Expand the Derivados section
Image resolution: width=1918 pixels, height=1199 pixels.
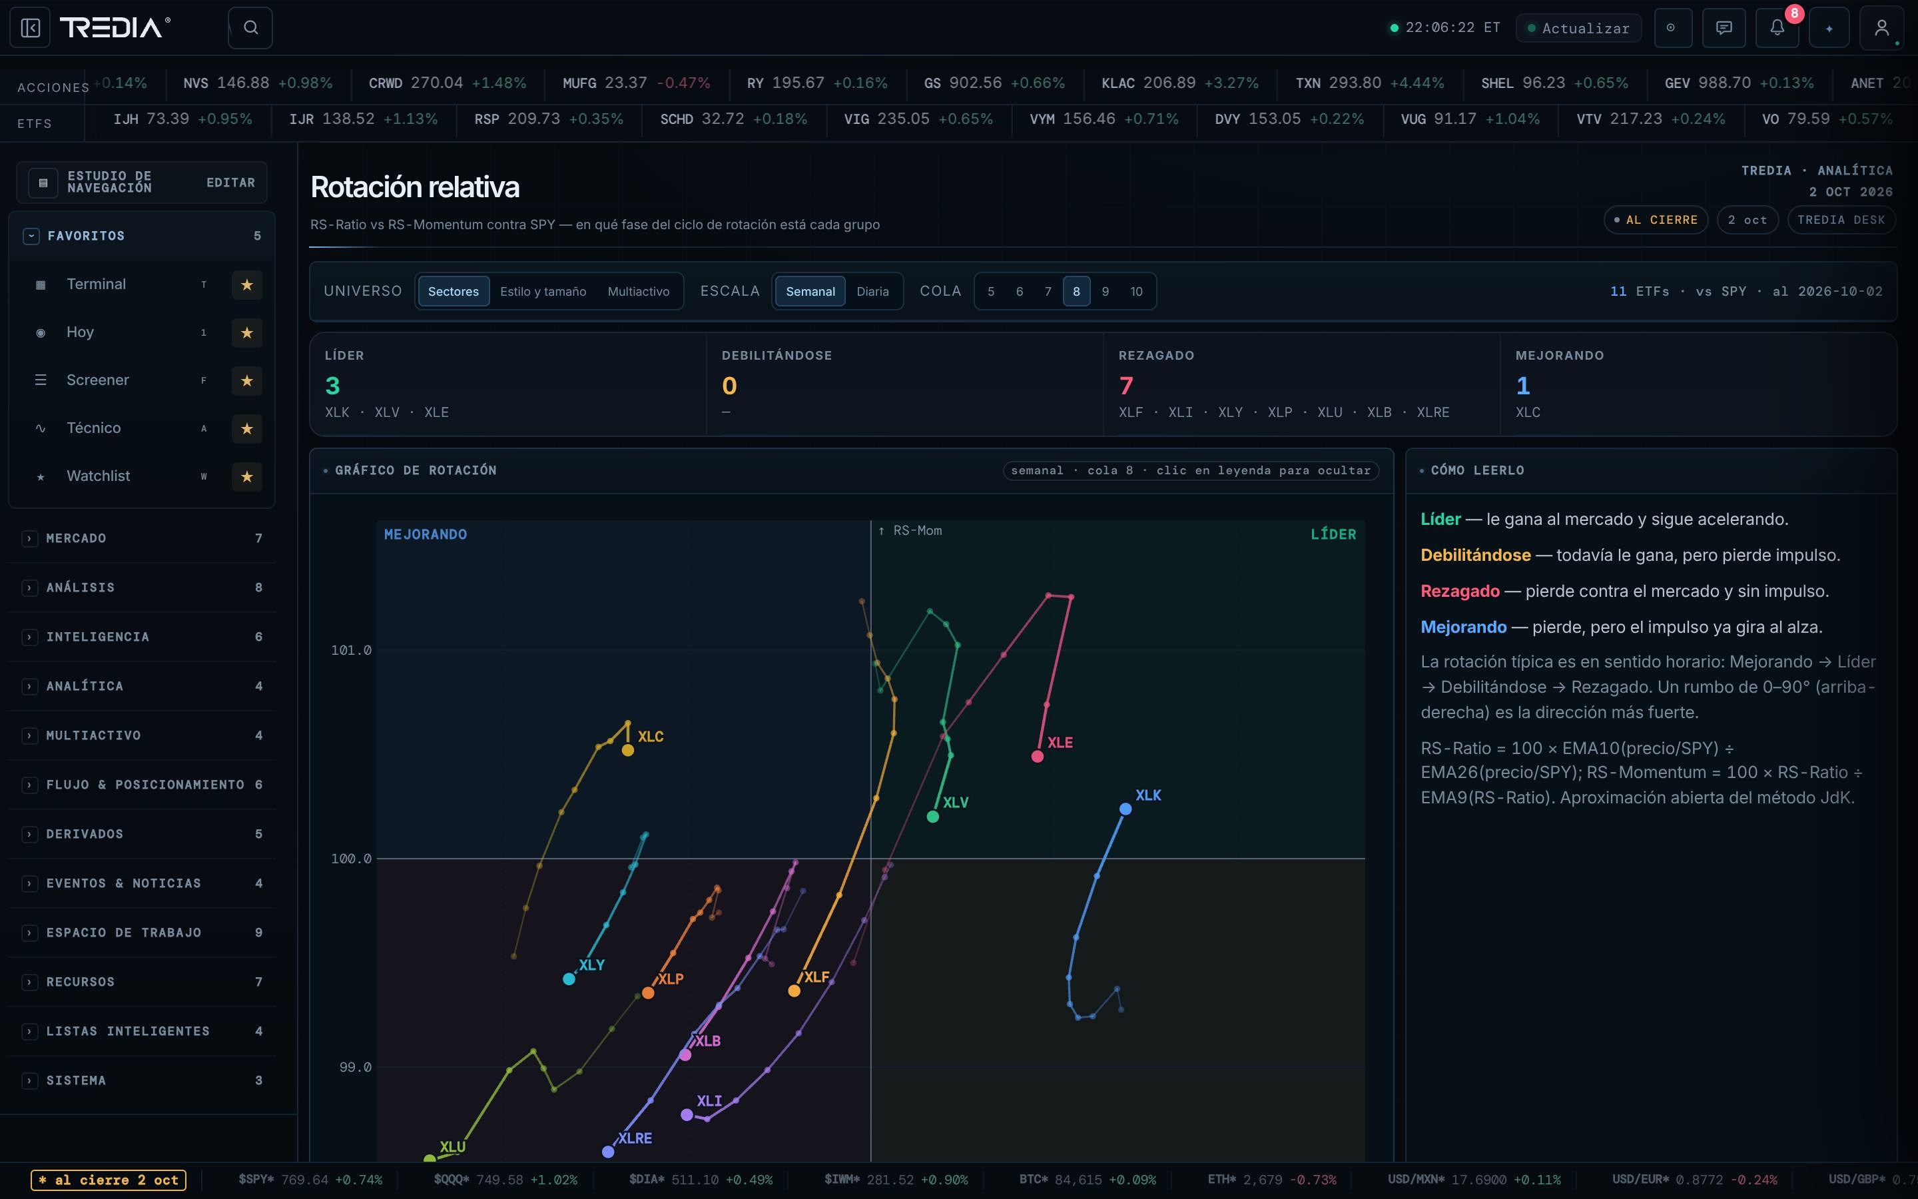(x=141, y=834)
